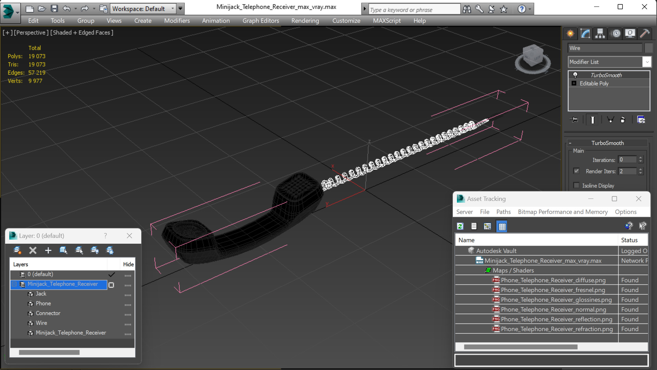Redo the last action
This screenshot has width=657, height=370.
[x=84, y=9]
